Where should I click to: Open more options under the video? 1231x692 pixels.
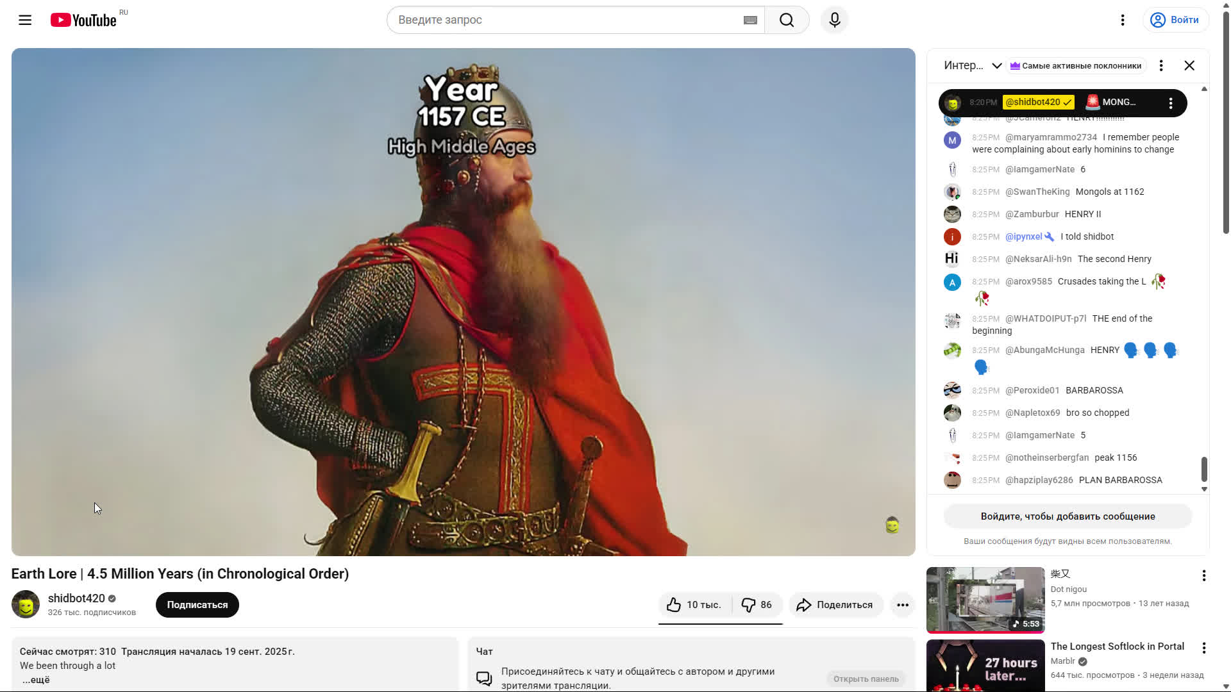(x=902, y=604)
